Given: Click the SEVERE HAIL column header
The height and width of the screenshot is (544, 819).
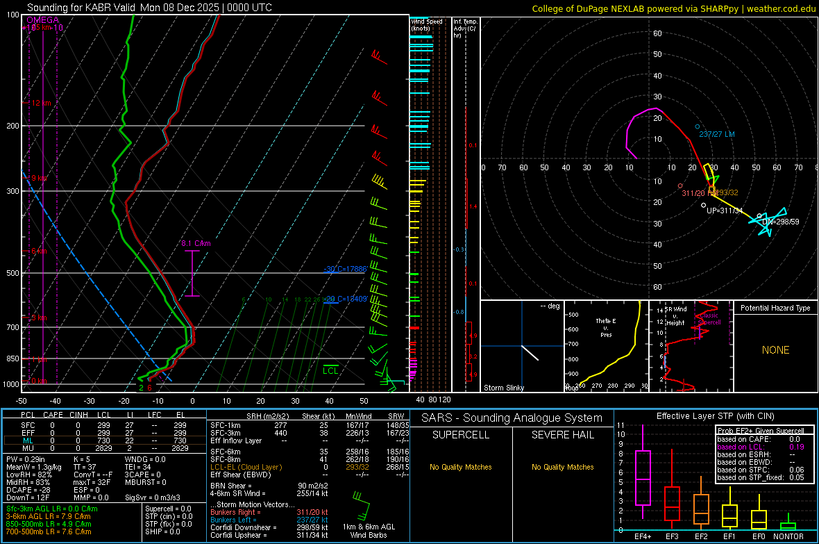Looking at the screenshot, I should (562, 435).
